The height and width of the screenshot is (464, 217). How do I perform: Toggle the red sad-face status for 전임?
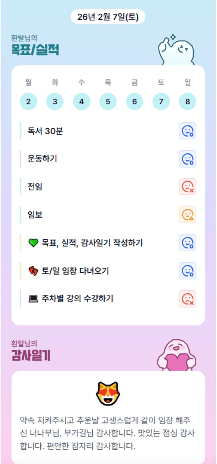pos(187,187)
